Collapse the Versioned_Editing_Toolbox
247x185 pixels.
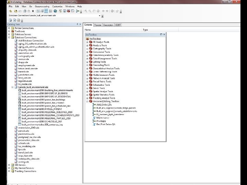87,101
